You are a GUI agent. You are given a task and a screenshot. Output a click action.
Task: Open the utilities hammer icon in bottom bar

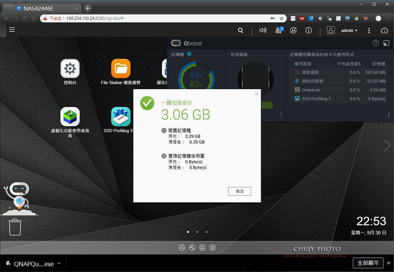(192, 248)
